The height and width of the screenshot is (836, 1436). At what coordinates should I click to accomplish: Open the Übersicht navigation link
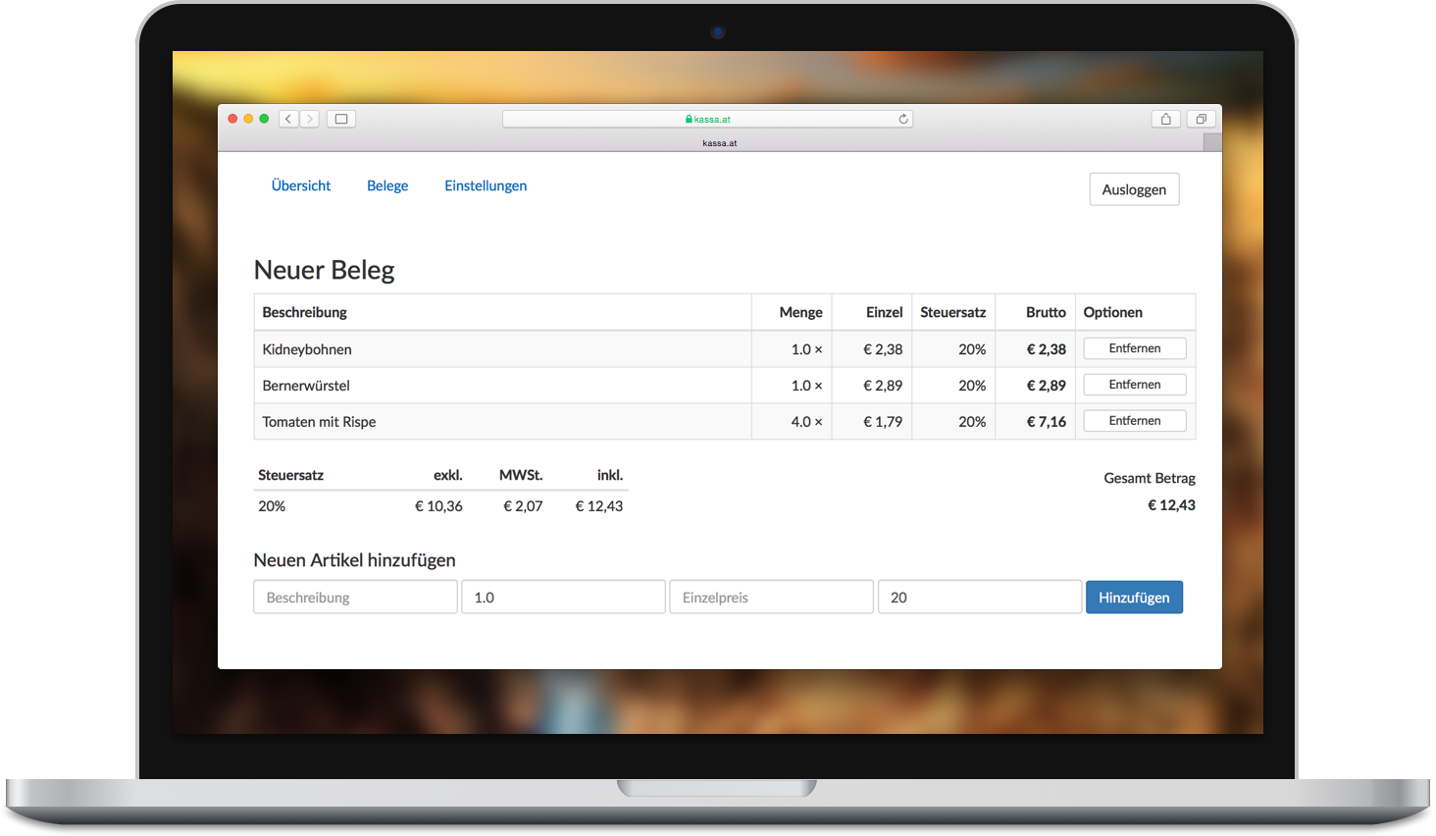[x=301, y=185]
